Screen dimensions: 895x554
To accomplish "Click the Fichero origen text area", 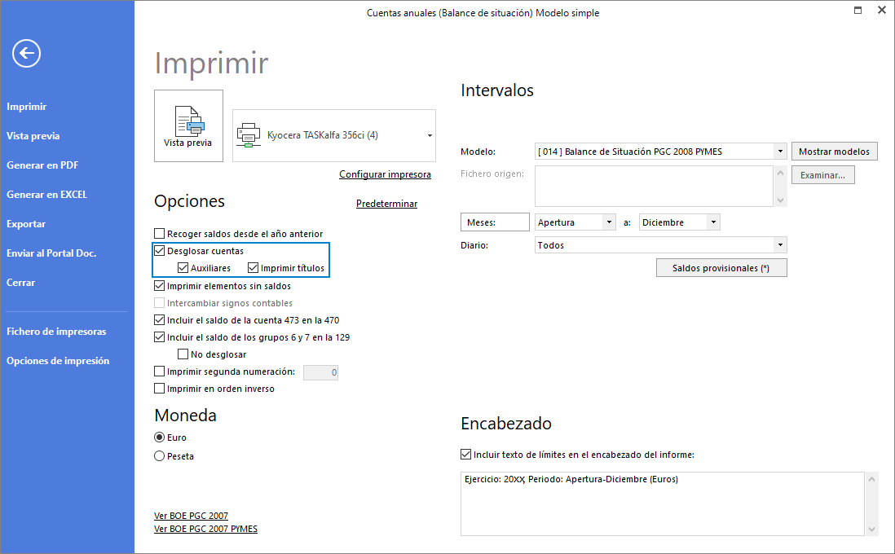I will (654, 187).
